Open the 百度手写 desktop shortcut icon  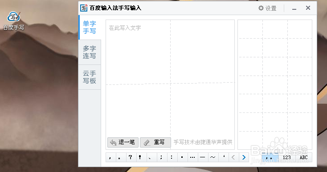pos(13,20)
